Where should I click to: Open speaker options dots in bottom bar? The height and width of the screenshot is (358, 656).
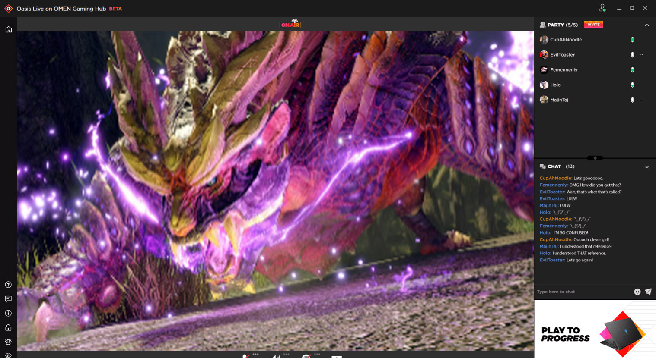[x=286, y=354]
